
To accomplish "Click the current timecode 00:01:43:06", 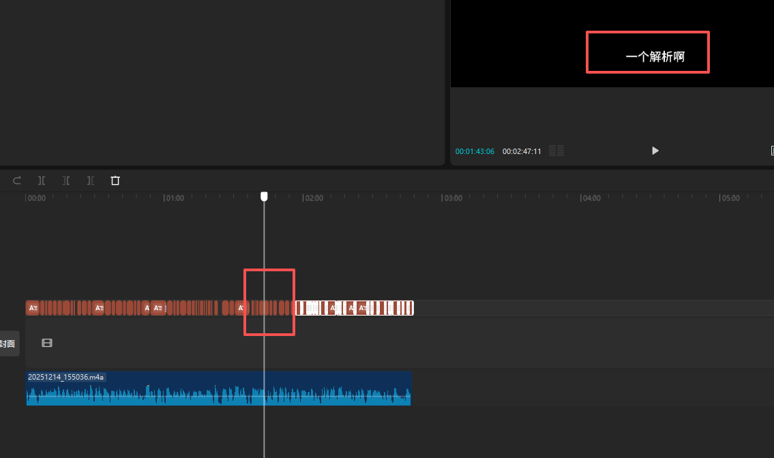I will coord(475,151).
